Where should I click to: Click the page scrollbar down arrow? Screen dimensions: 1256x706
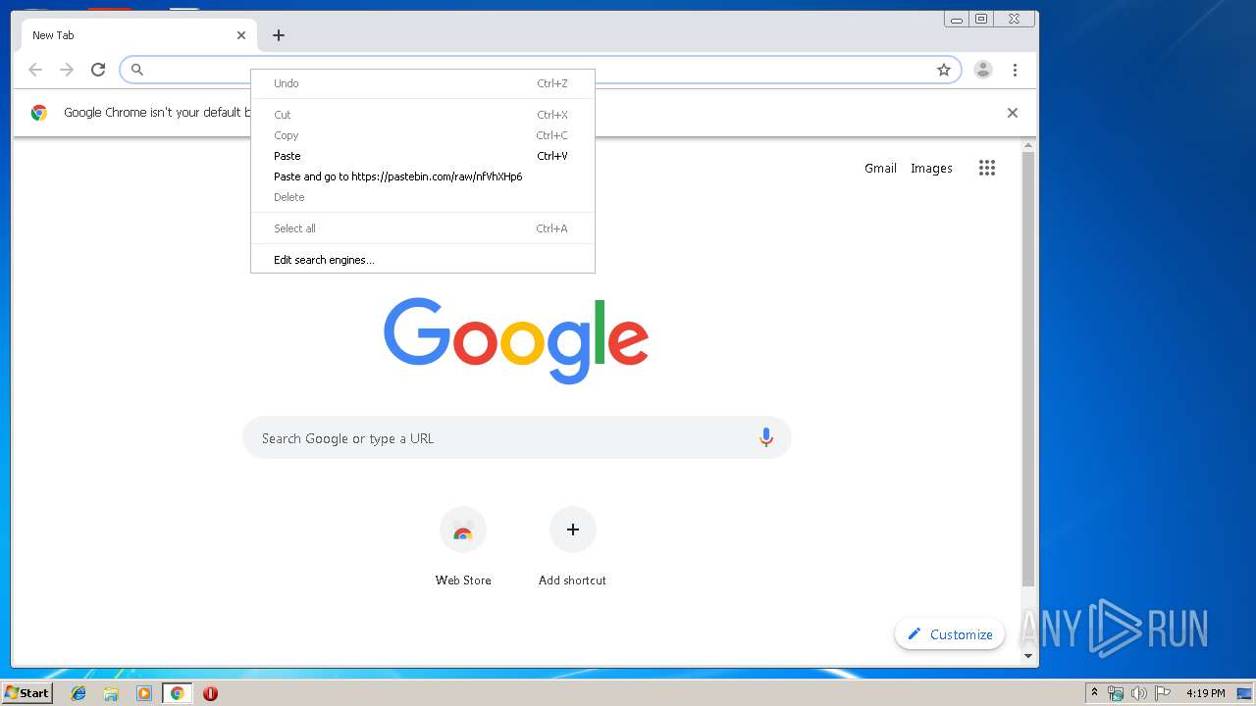click(x=1028, y=655)
